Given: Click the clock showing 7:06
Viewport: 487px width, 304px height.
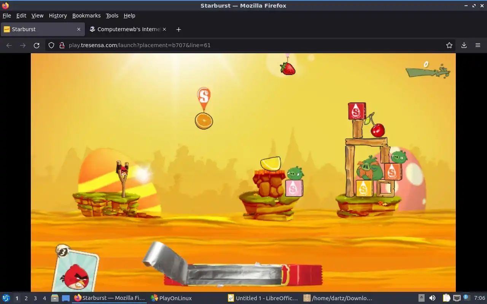Looking at the screenshot, I should (x=479, y=298).
